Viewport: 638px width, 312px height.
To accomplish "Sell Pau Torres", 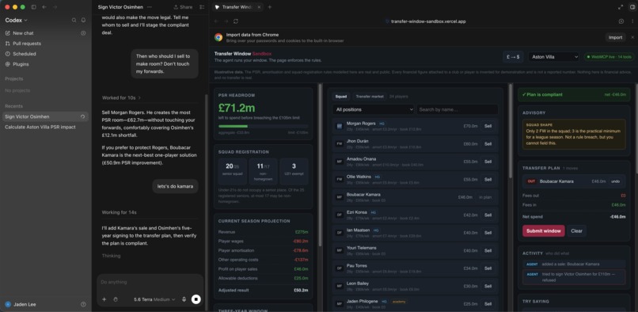I will click(488, 268).
